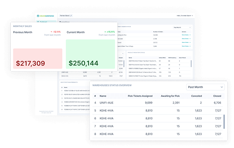
Task: Click the arrow icon on the last View Orders row
Action: click(190, 46)
